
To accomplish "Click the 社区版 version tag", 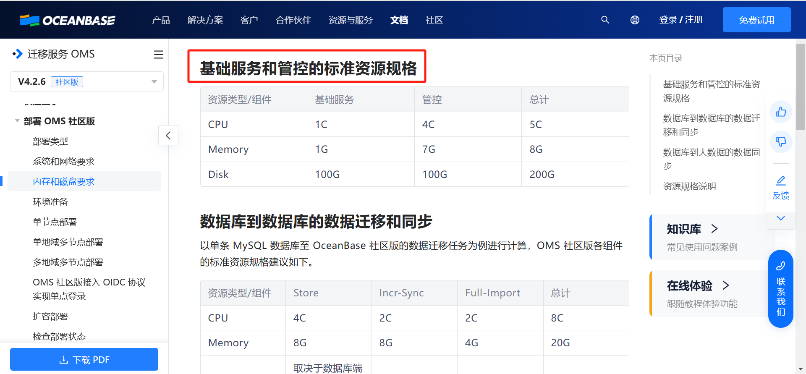I will click(67, 82).
